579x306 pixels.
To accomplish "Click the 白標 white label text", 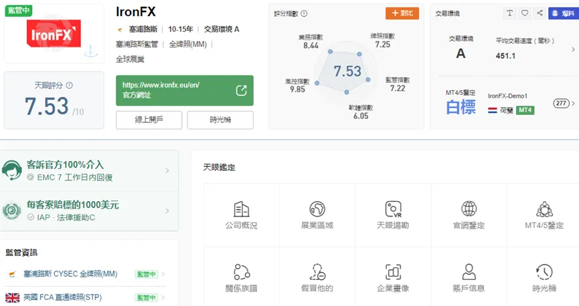I will 461,108.
